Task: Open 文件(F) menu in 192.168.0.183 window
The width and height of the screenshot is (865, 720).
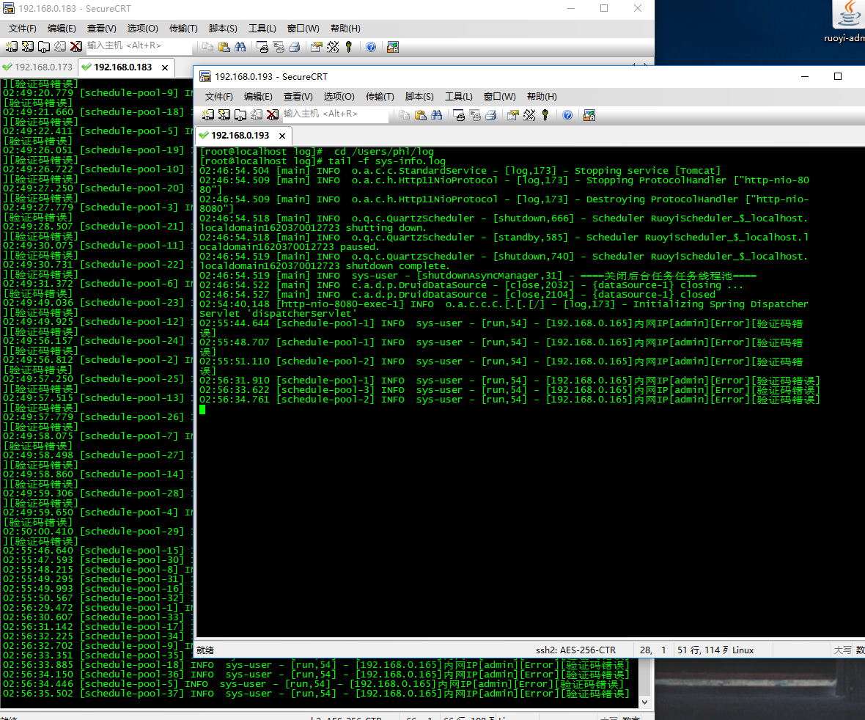Action: point(23,28)
